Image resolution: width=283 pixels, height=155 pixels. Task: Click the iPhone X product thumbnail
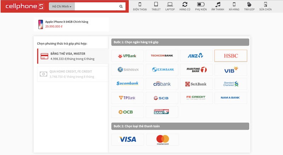tap(41, 24)
